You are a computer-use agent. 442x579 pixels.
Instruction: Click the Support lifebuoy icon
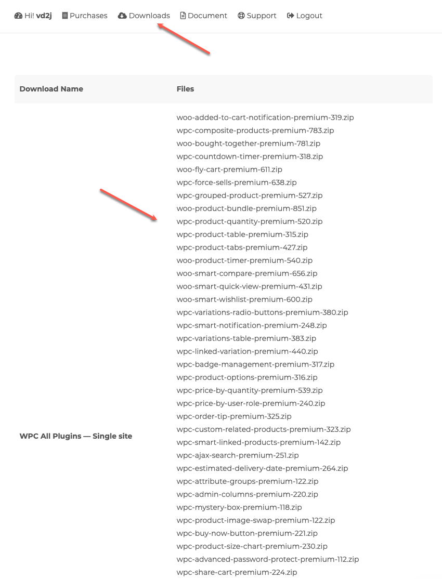point(241,16)
